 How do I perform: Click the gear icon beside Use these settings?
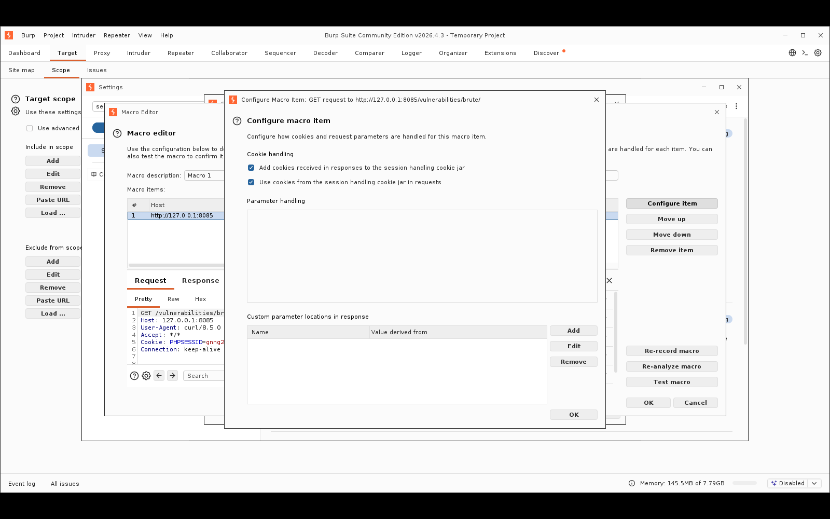(16, 112)
